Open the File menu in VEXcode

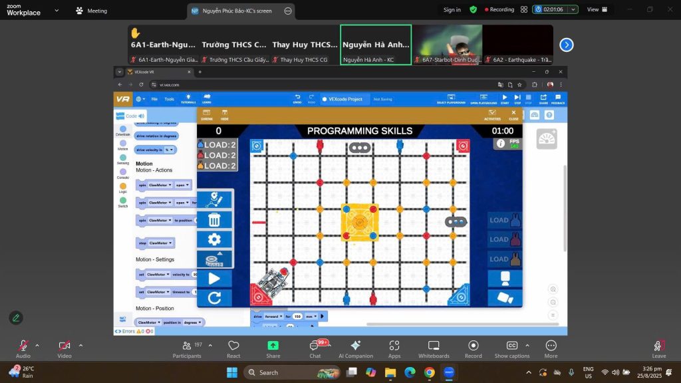tap(154, 99)
